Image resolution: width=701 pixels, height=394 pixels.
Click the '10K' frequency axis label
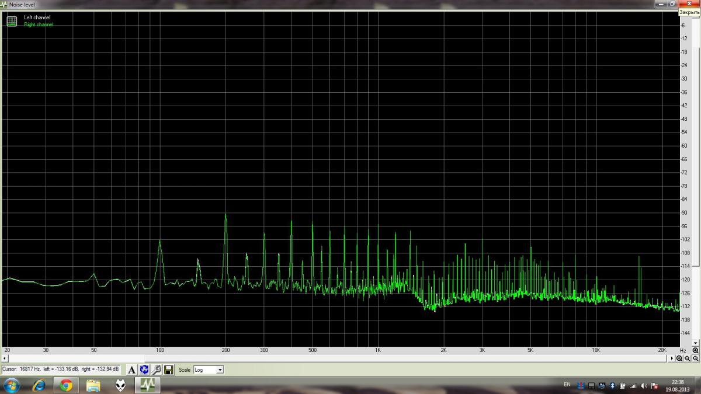click(x=596, y=350)
